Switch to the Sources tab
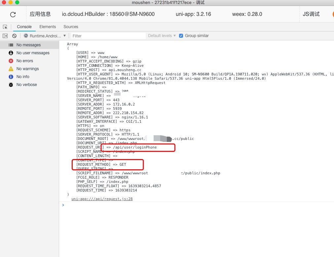The image size is (334, 257). 71,27
